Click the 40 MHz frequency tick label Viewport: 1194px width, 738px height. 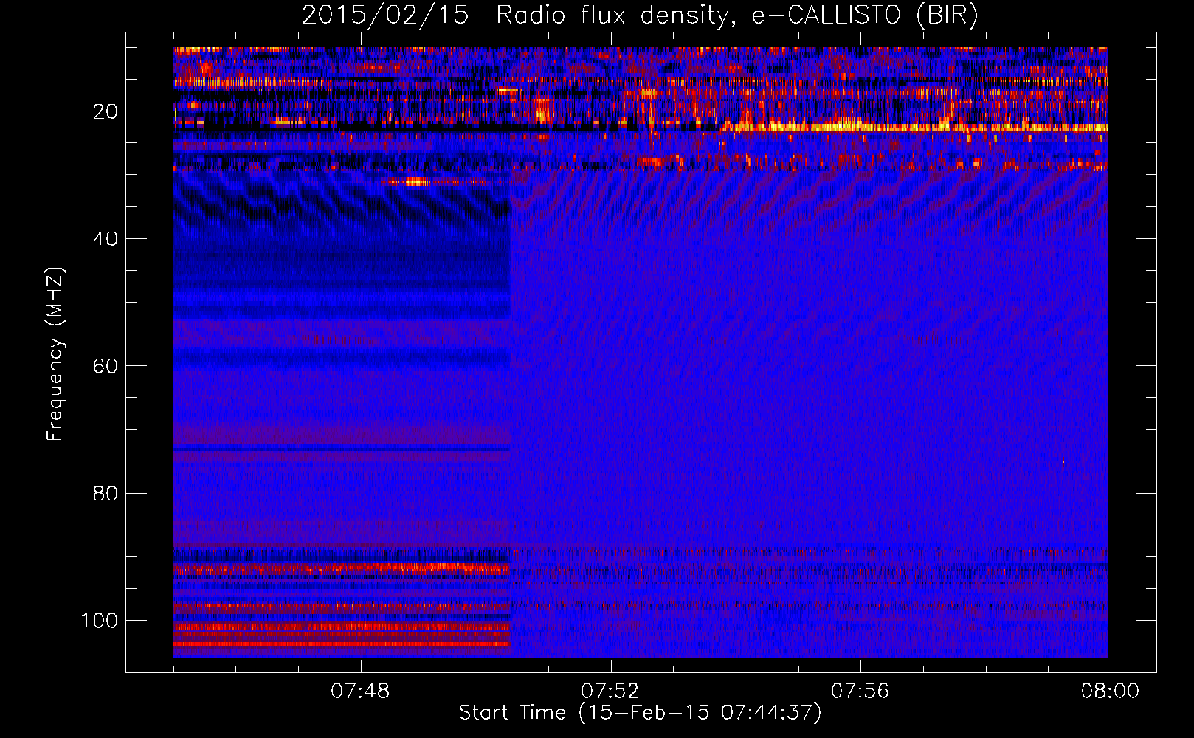(106, 239)
